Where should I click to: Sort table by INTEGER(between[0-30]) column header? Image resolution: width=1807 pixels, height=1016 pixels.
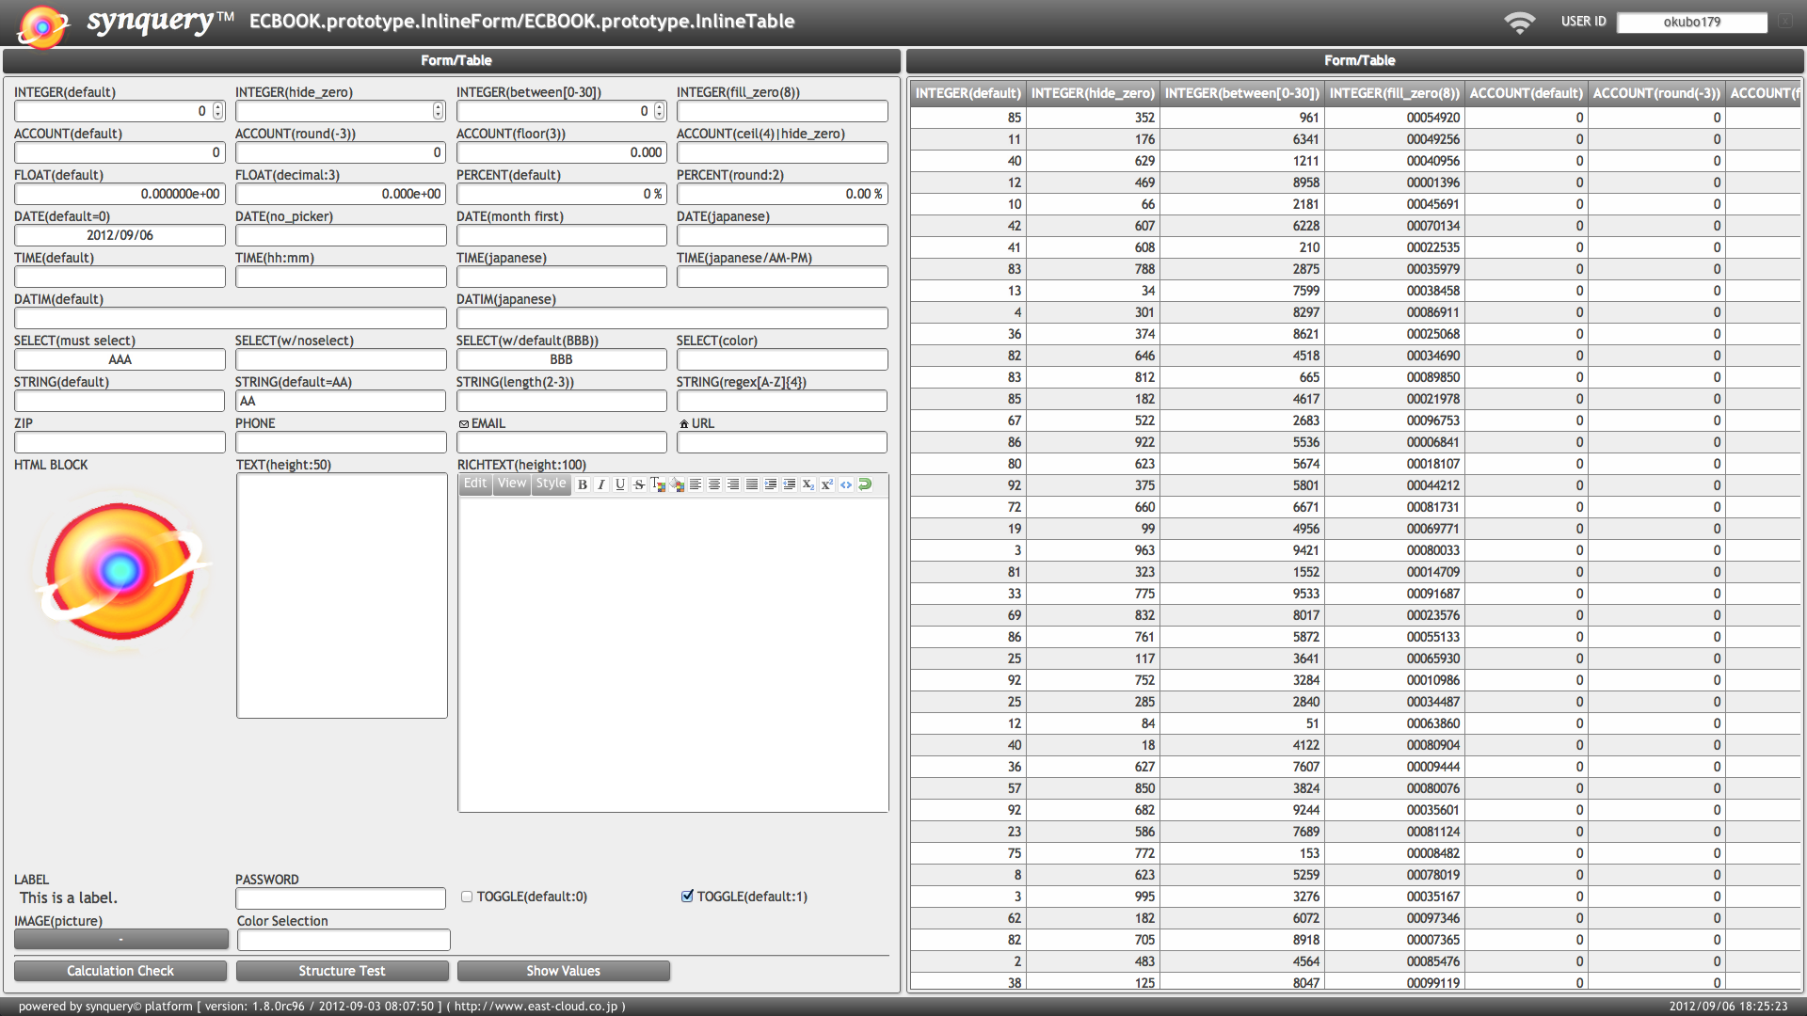[1241, 93]
